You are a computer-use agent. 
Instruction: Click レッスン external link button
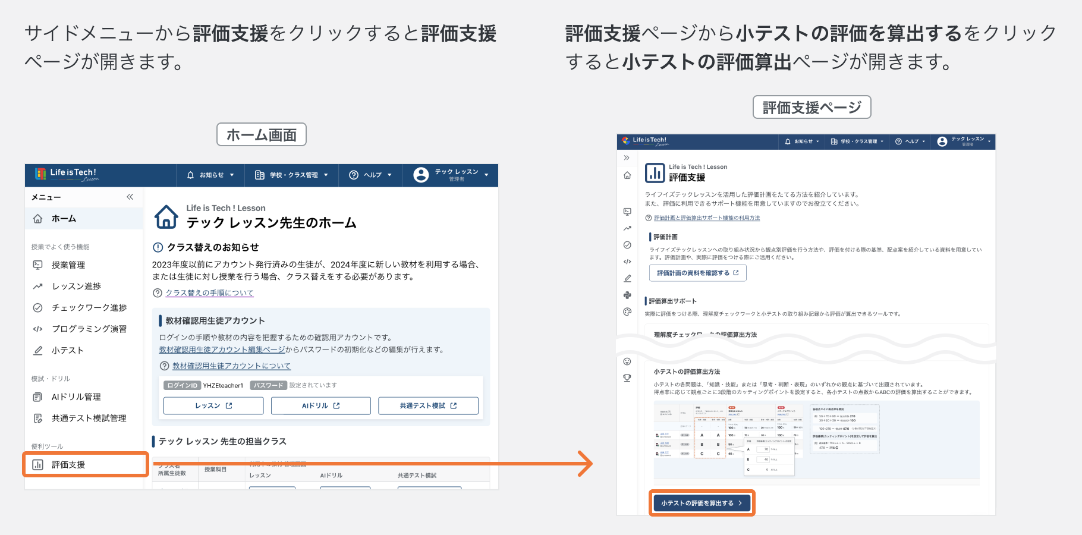coord(213,406)
